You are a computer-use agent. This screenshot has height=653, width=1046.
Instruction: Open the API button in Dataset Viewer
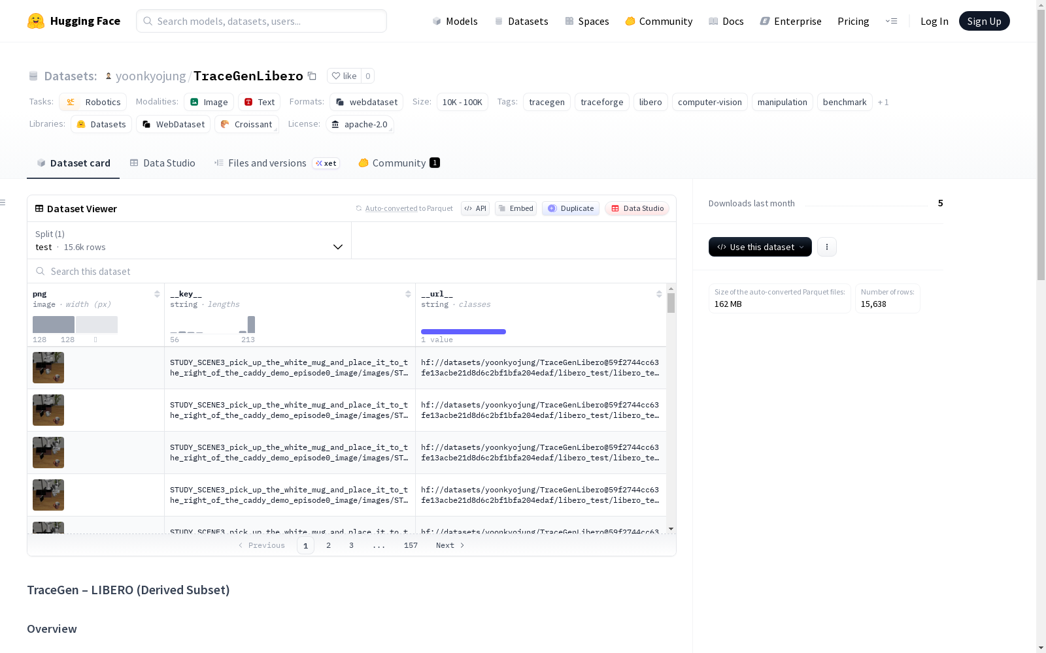pyautogui.click(x=475, y=208)
